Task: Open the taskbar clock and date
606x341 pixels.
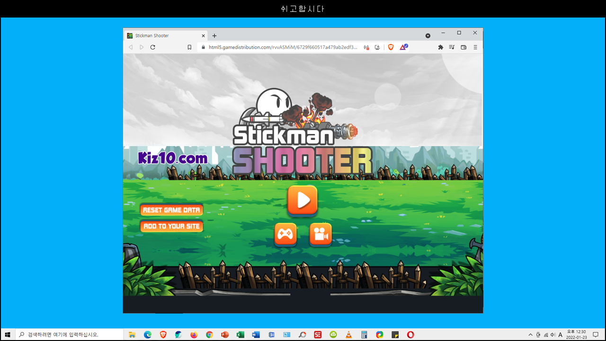Action: coord(576,335)
